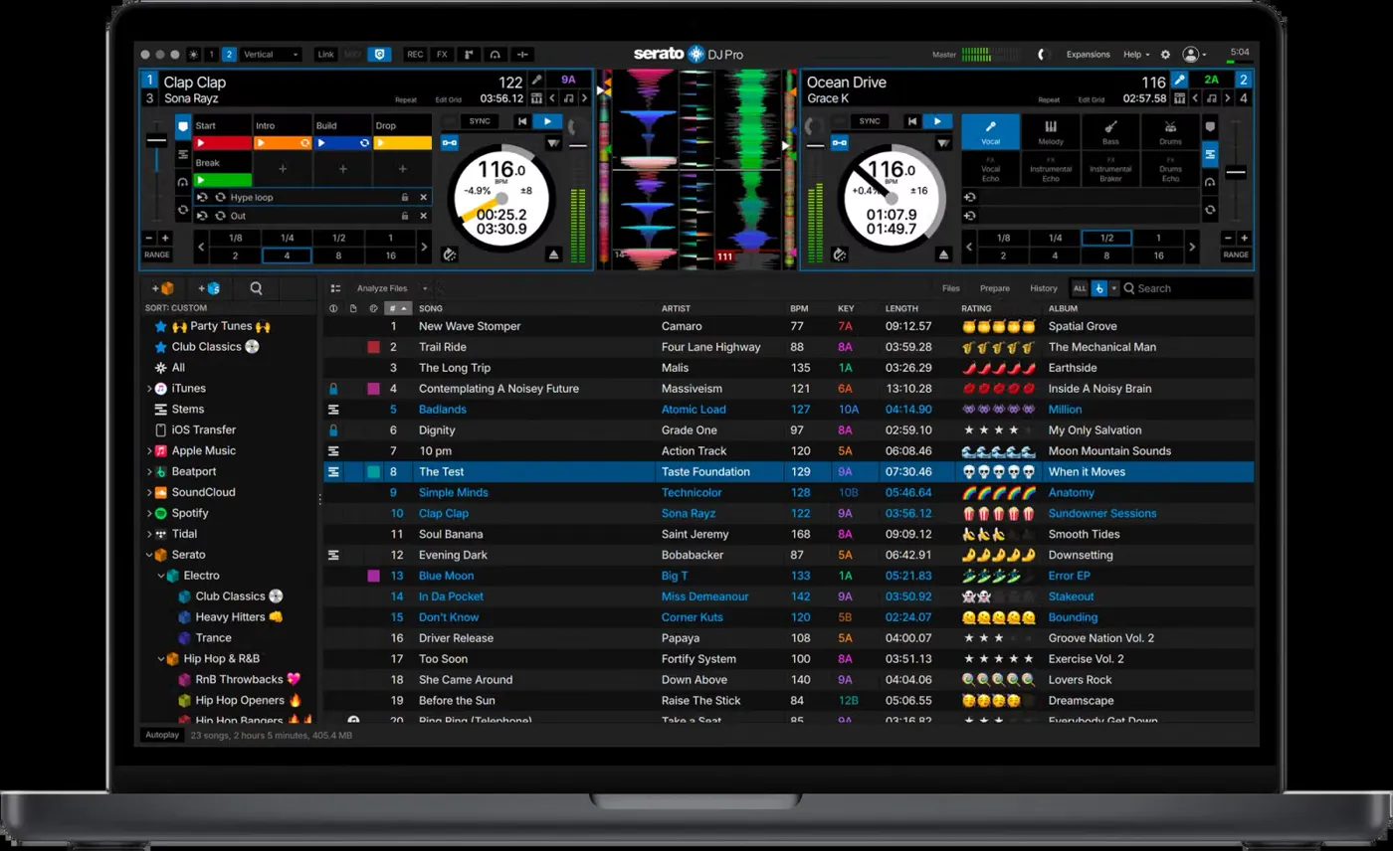1393x851 pixels.
Task: Switch to the History panel tab
Action: pyautogui.click(x=1044, y=288)
